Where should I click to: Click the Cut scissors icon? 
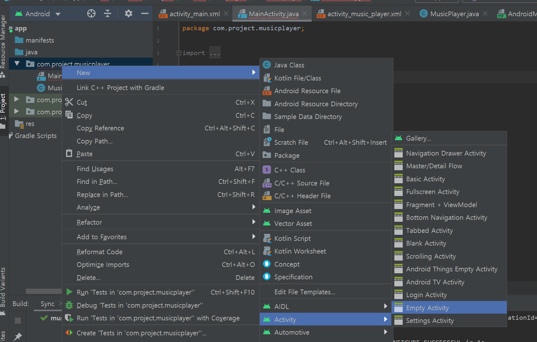point(69,102)
